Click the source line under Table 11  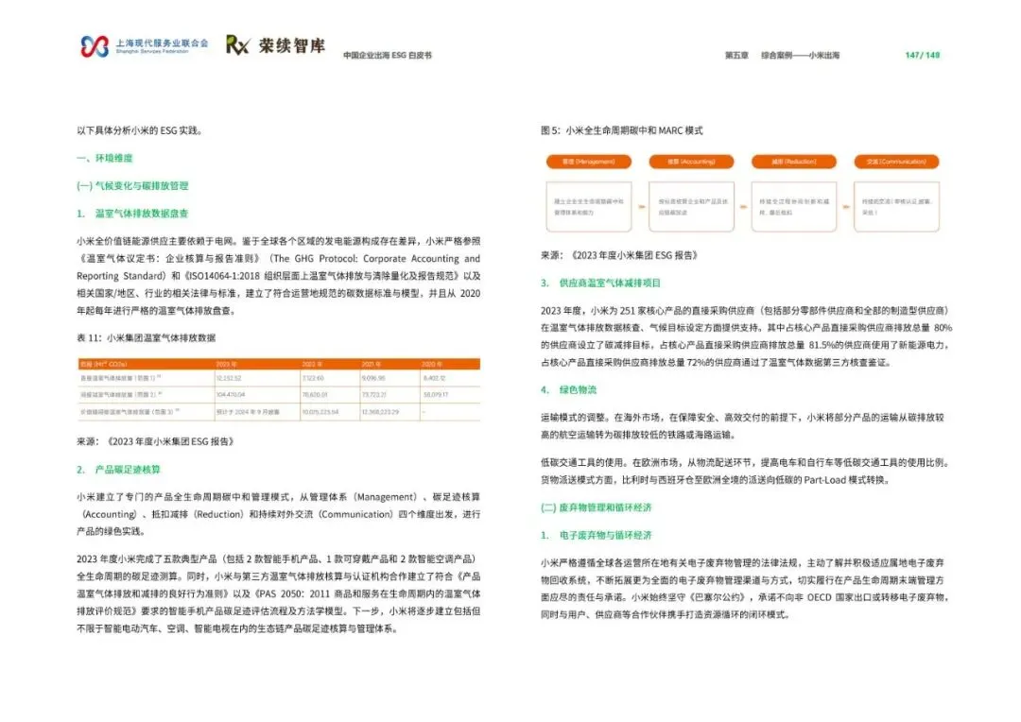156,440
